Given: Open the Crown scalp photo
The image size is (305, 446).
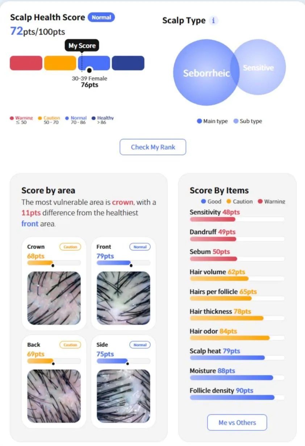Looking at the screenshot, I should tap(54, 298).
